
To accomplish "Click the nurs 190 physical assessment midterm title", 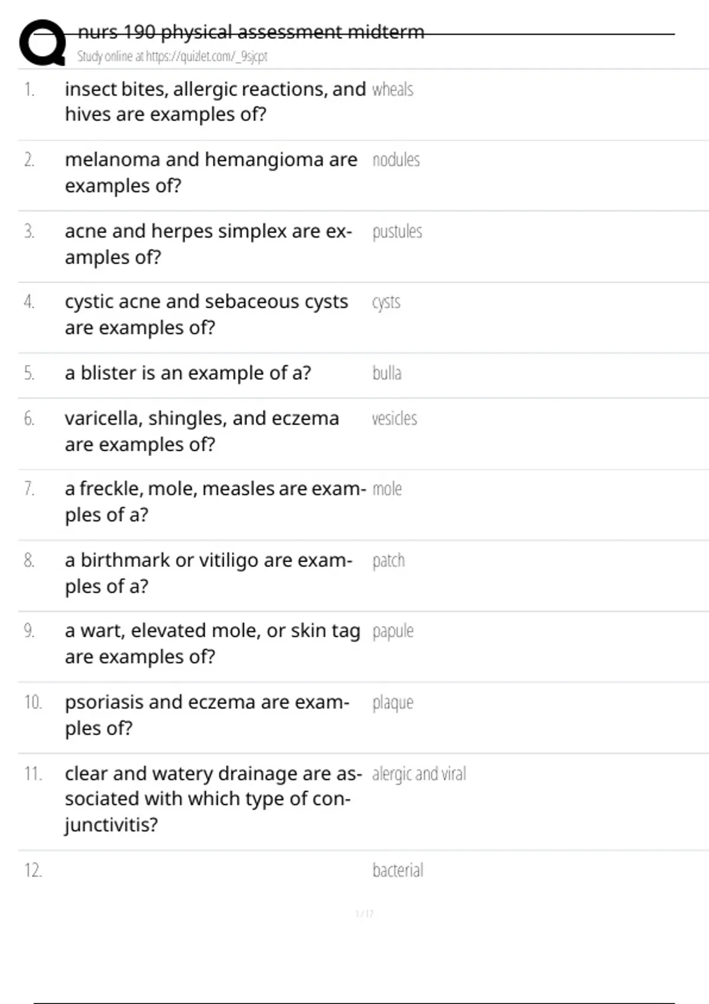I will click(251, 32).
